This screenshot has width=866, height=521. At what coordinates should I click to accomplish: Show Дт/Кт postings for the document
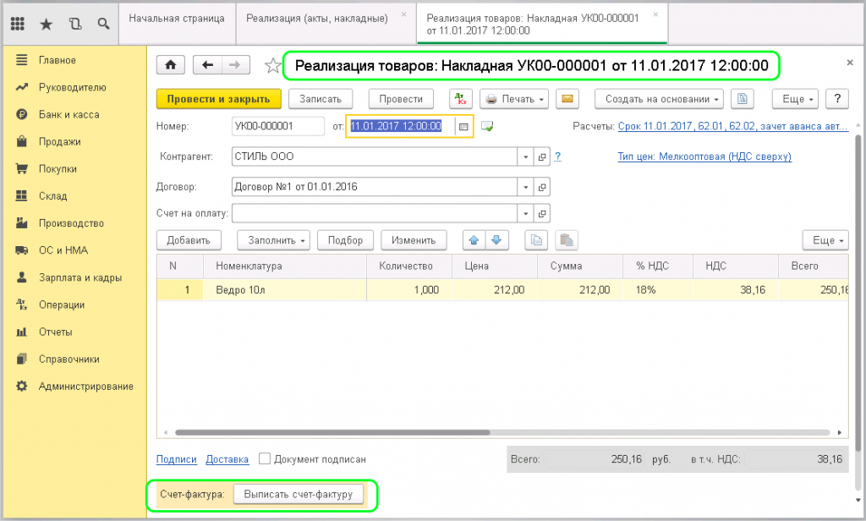pyautogui.click(x=460, y=99)
